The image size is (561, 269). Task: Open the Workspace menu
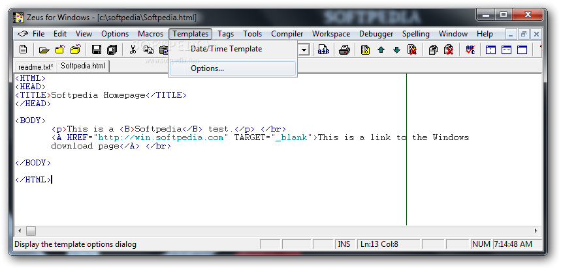331,34
